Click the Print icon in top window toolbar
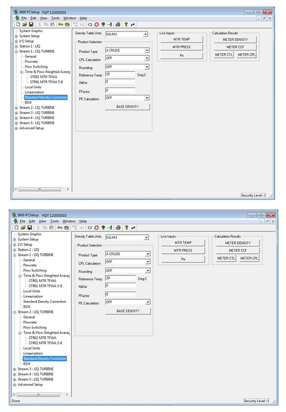Screen dimensions: 286x412 [118, 24]
